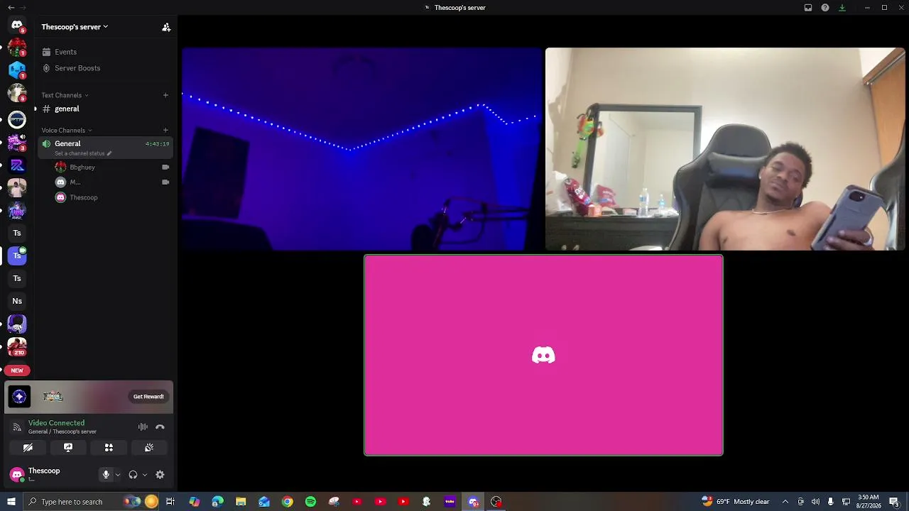Image resolution: width=909 pixels, height=511 pixels.
Task: Click the Get Reward! button
Action: (148, 397)
